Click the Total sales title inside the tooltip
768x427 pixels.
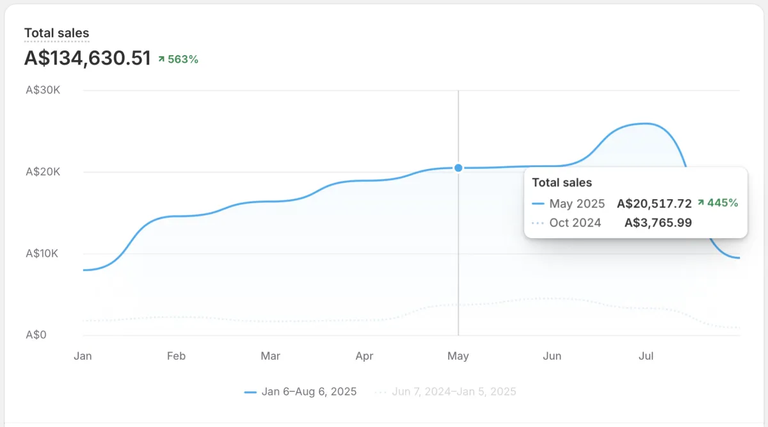tap(562, 182)
